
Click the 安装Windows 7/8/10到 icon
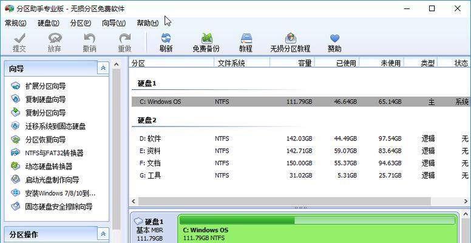[15, 193]
